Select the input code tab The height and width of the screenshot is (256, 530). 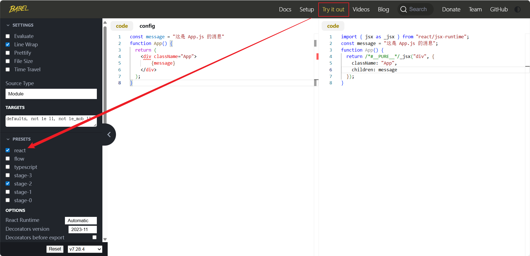[x=122, y=26]
